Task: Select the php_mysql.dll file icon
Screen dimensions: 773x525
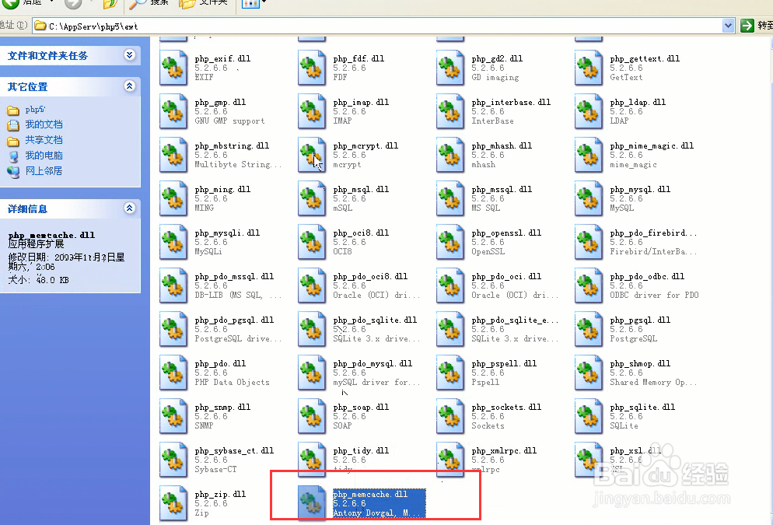Action: coord(588,198)
